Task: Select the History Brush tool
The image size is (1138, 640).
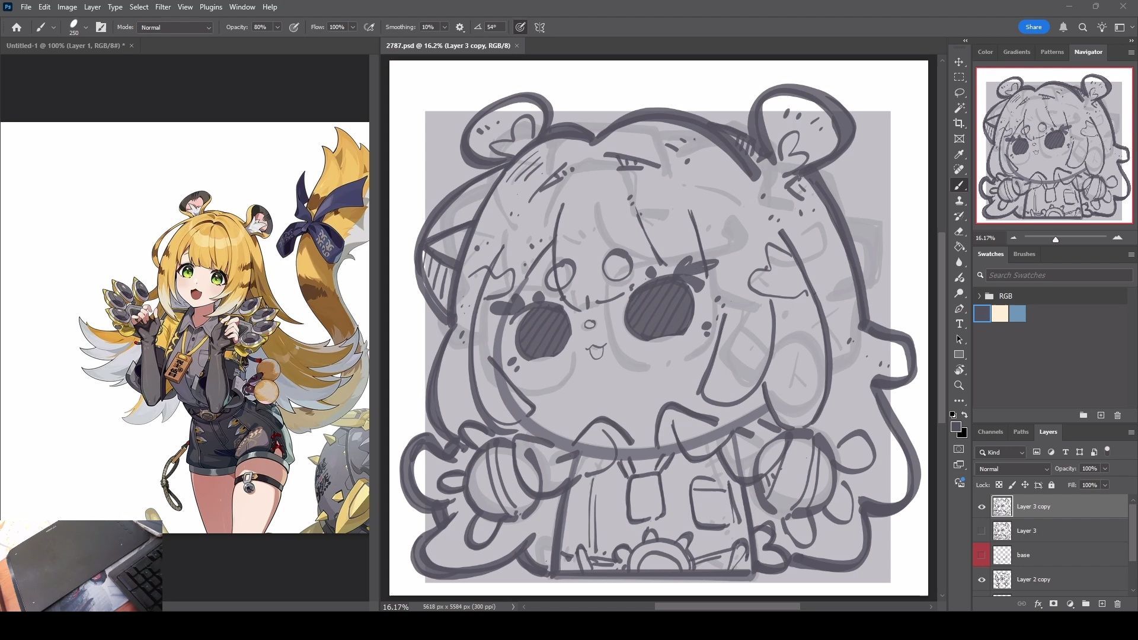Action: tap(959, 217)
